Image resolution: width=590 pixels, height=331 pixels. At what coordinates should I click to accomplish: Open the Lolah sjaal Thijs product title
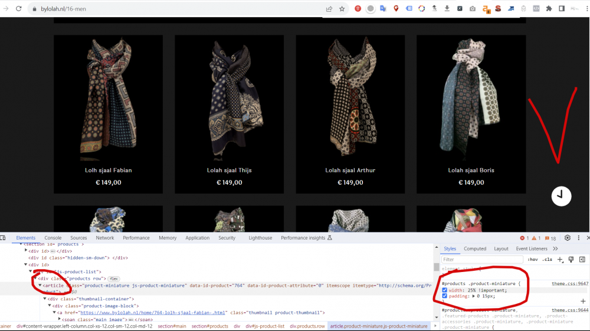pos(229,171)
